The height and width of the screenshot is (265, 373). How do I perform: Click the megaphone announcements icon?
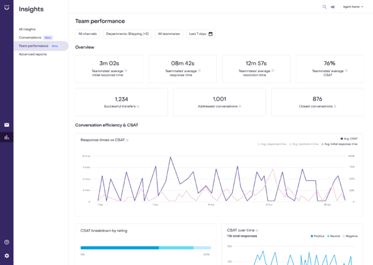pyautogui.click(x=333, y=7)
